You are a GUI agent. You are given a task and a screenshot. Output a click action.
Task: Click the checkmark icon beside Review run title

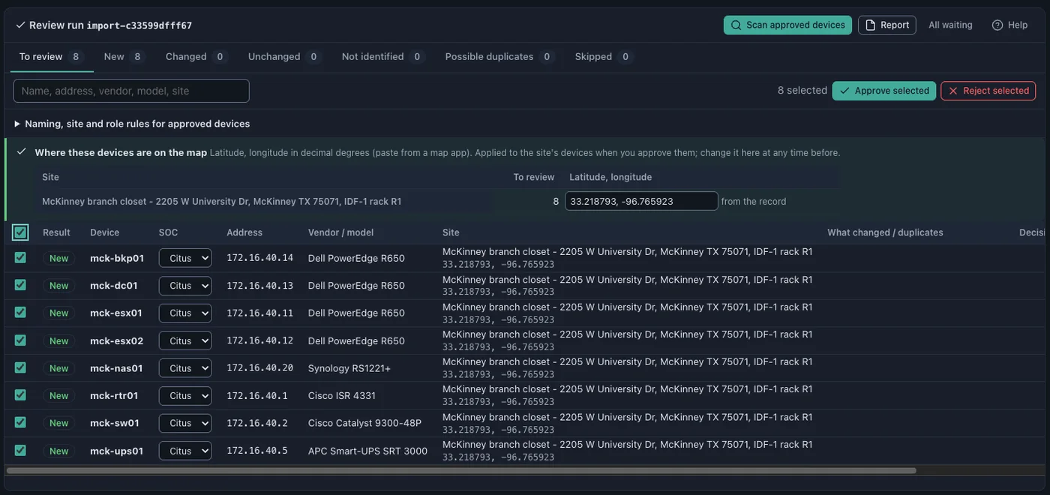click(20, 25)
